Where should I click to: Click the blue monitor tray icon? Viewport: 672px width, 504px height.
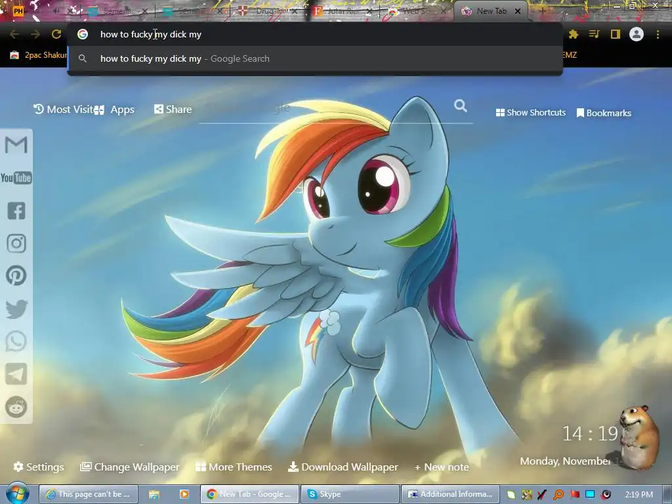click(590, 494)
